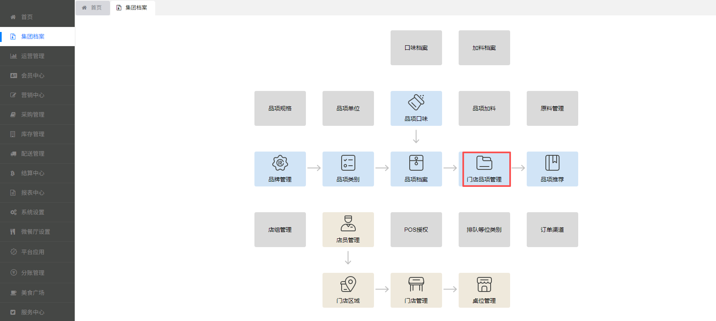Open 品项类别 checklist icon
The height and width of the screenshot is (321, 716).
[348, 163]
